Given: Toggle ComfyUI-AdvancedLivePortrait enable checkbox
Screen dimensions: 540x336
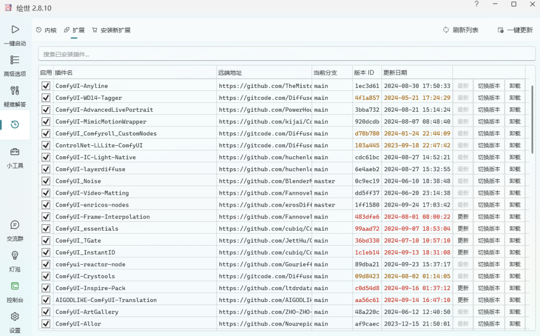Looking at the screenshot, I should (46, 110).
